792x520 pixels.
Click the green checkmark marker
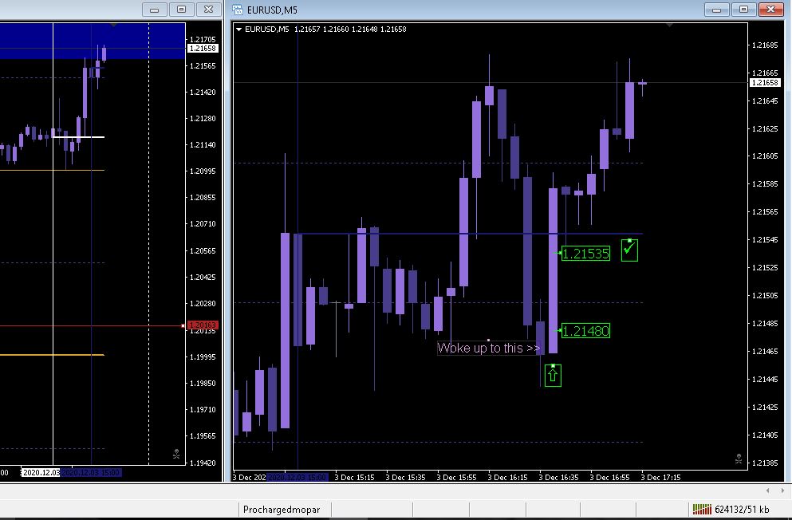pos(629,250)
